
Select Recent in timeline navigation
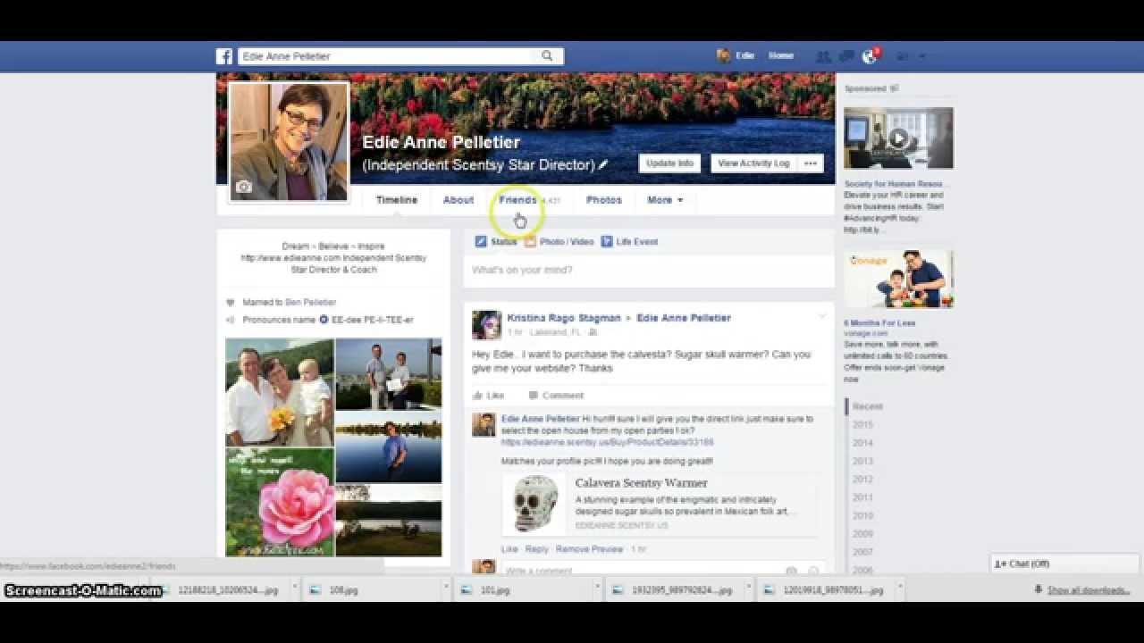[x=868, y=406]
